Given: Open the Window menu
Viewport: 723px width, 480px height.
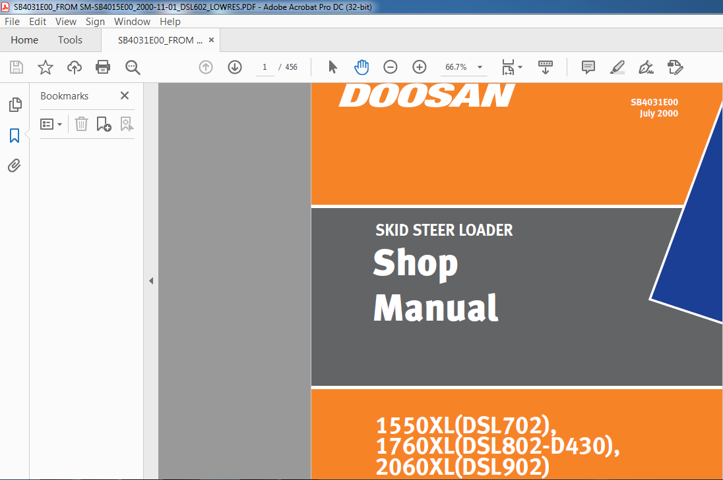Looking at the screenshot, I should [x=133, y=22].
